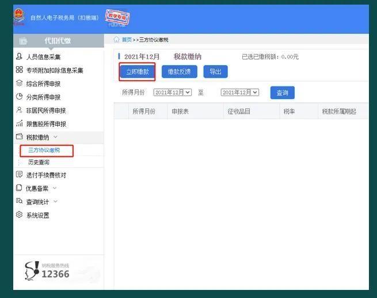Click the 专项附加扣除信息采集 grid icon
The height and width of the screenshot is (298, 377).
20,70
